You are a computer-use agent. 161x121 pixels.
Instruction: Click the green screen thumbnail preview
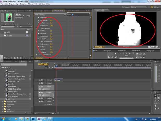9,17
